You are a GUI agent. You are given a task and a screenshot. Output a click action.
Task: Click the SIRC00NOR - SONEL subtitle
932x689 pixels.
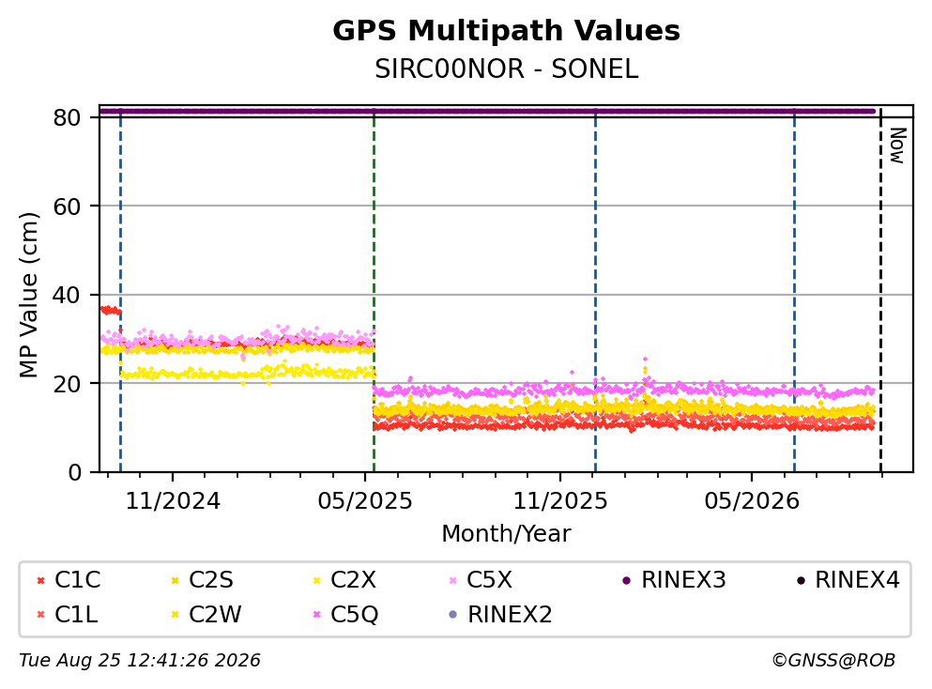pos(507,69)
